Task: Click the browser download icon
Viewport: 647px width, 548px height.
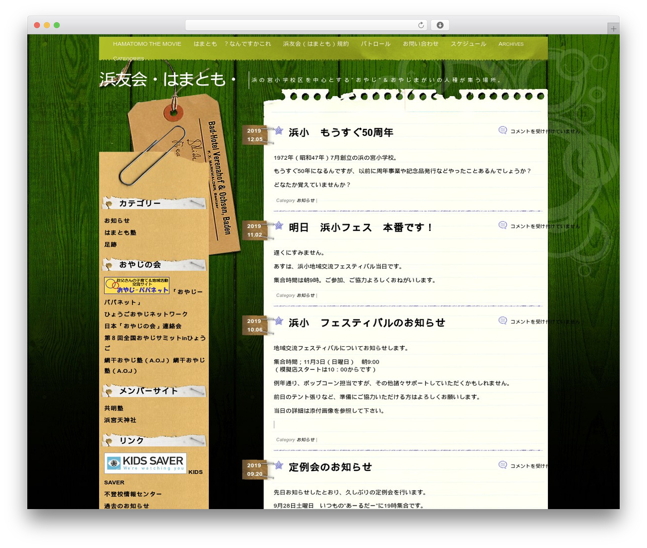Action: click(x=440, y=25)
